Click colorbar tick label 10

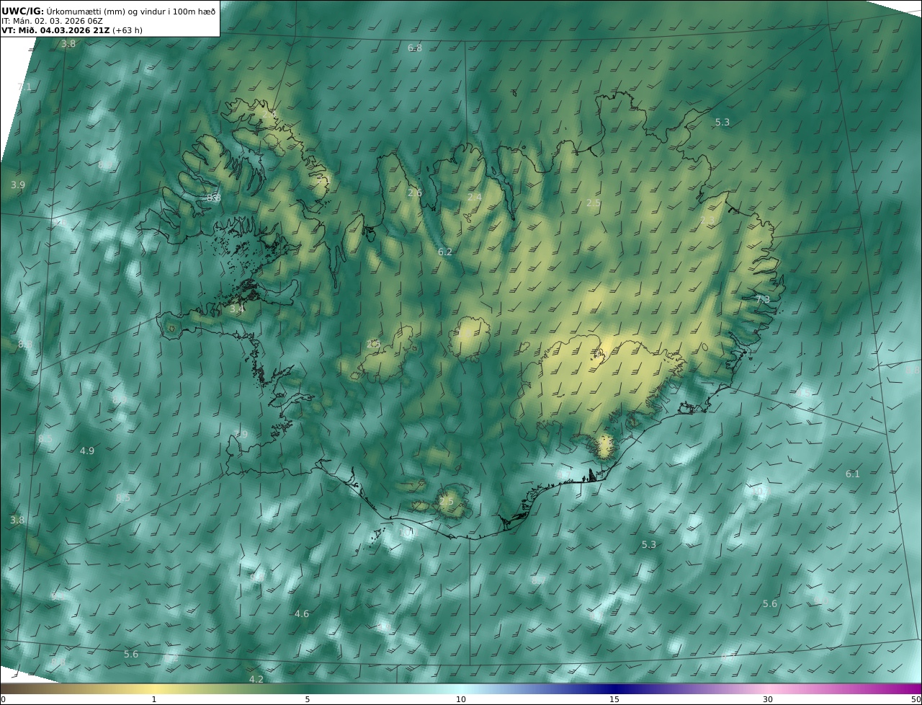click(461, 700)
